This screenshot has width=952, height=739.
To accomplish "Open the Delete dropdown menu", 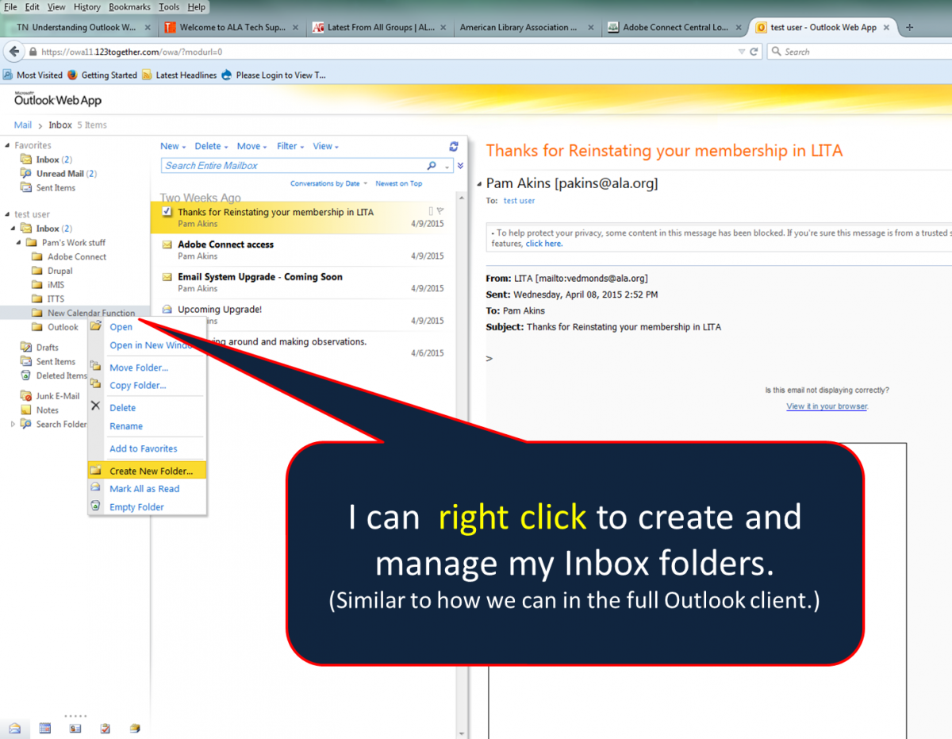I will pyautogui.click(x=211, y=146).
